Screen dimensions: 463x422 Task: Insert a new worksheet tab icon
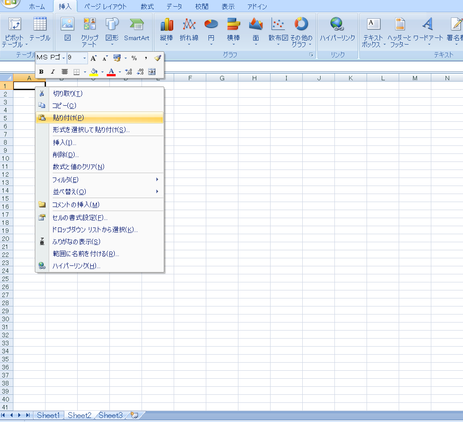point(135,415)
